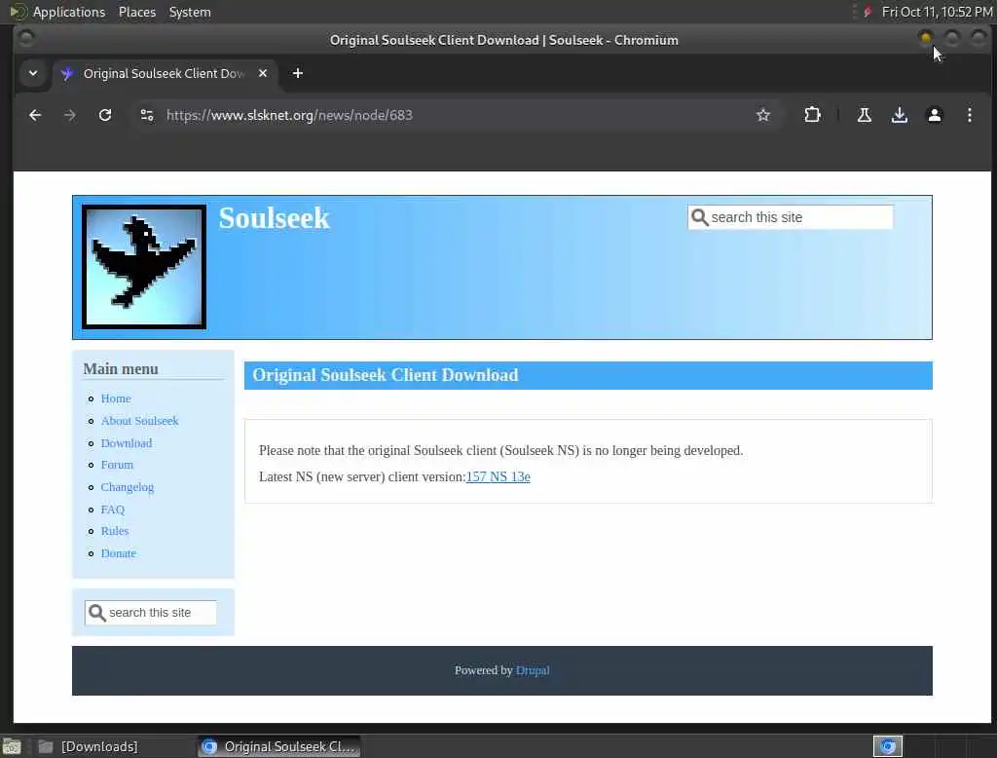Bookmark this page with the star icon
997x758 pixels.
[763, 115]
